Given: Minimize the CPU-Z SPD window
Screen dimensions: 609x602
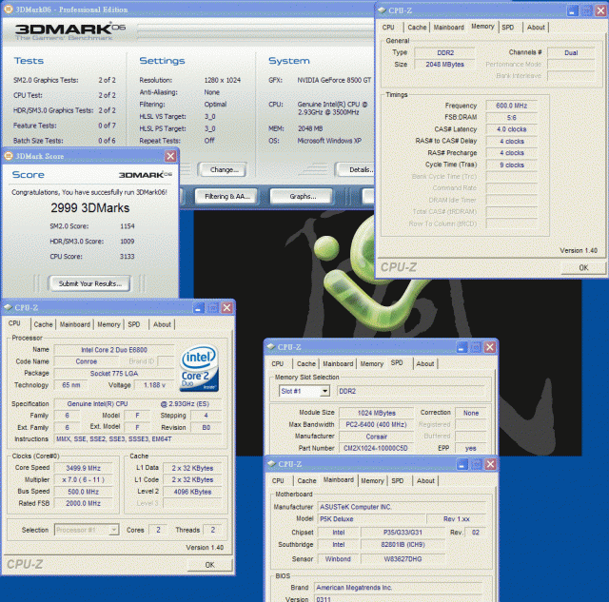Looking at the screenshot, I should (x=462, y=347).
